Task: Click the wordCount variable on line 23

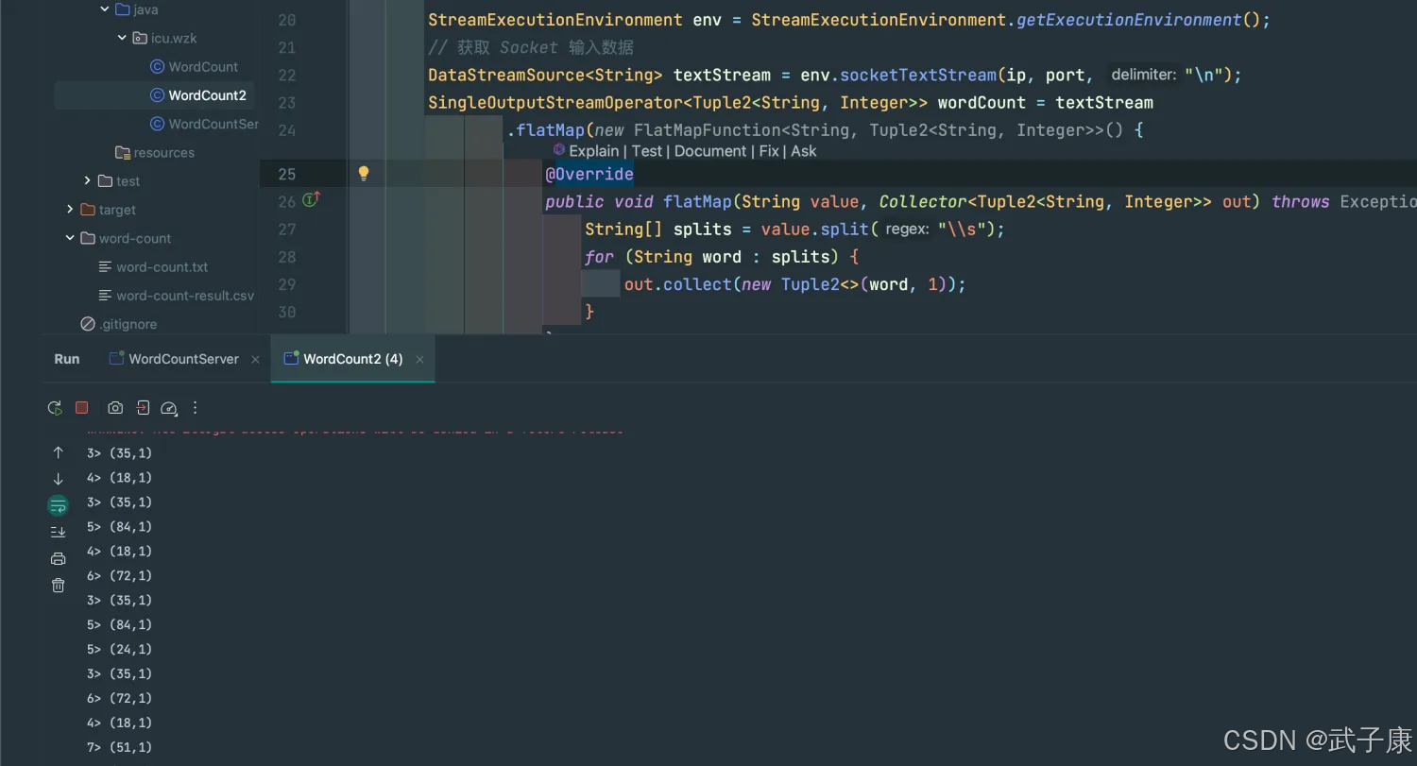Action: (x=982, y=103)
